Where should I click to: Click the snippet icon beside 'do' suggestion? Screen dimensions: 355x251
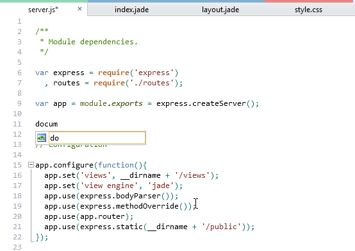coord(42,138)
